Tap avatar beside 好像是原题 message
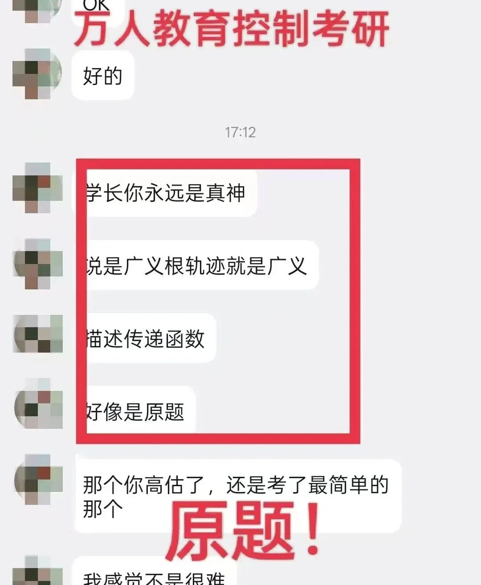 click(37, 403)
